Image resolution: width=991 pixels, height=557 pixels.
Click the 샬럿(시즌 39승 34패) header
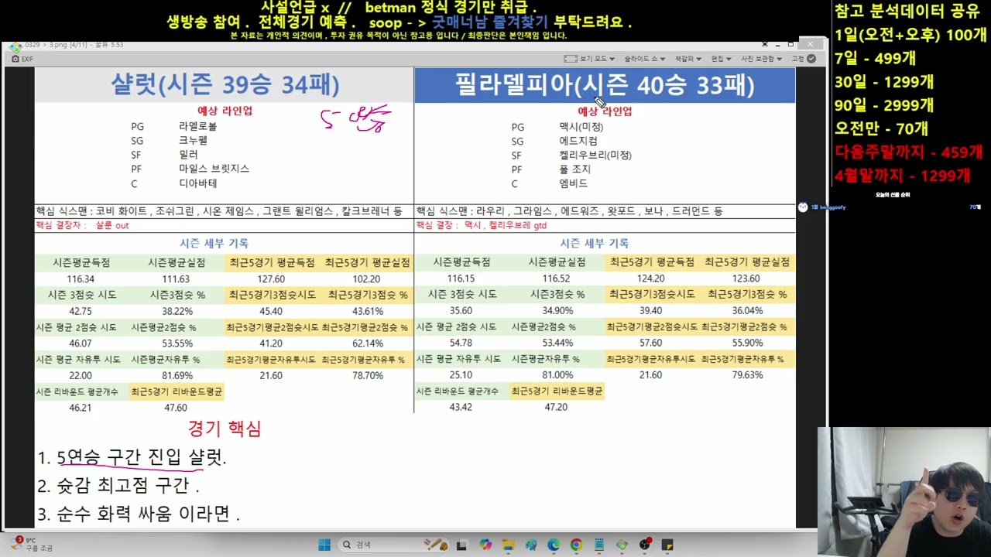click(225, 85)
